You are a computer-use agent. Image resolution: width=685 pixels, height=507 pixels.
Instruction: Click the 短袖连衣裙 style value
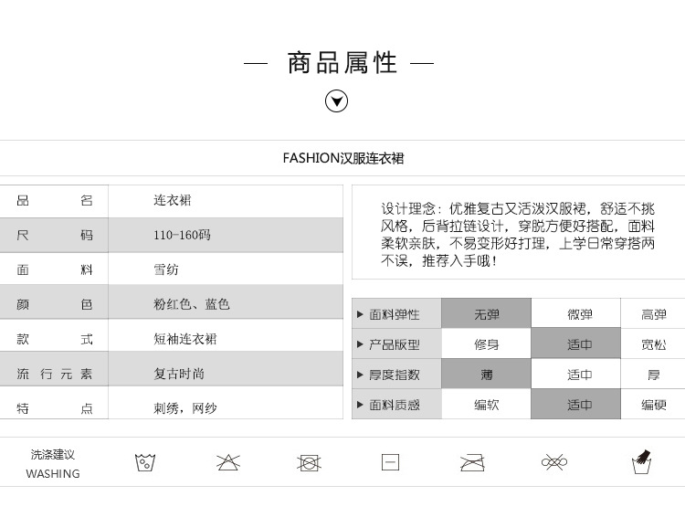(x=185, y=339)
